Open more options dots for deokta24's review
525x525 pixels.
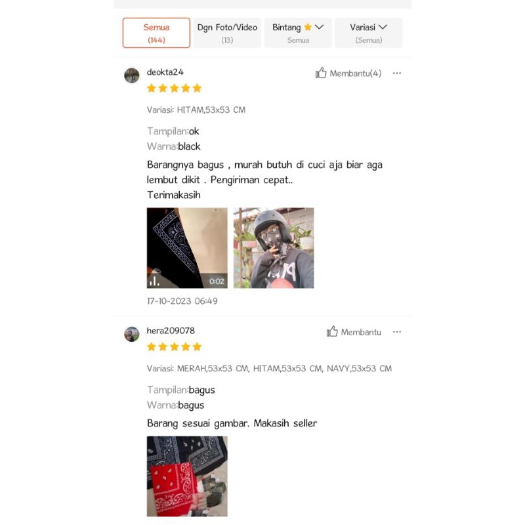[x=397, y=73]
